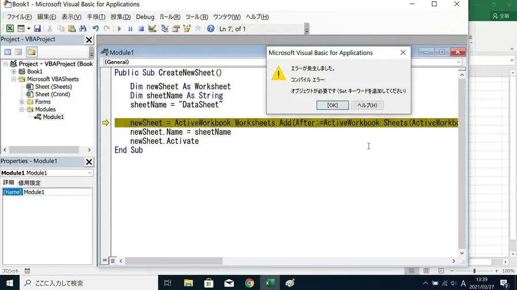This screenshot has height=290, width=517.
Task: Open Find with the binoculars icon
Action: [x=83, y=29]
